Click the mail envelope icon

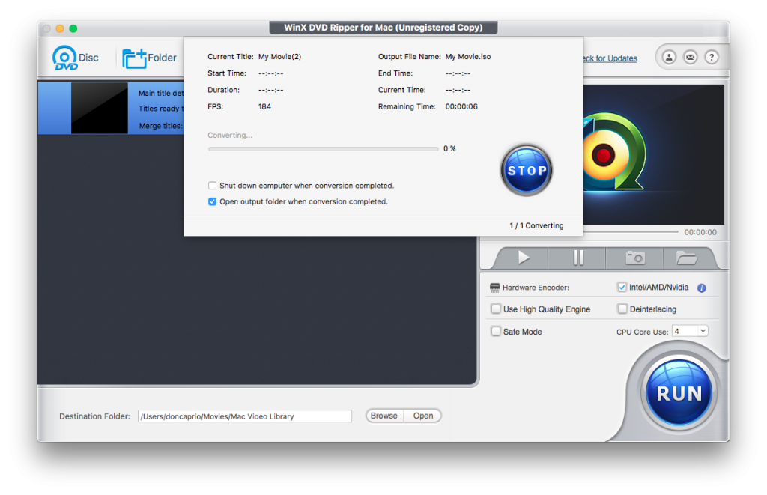click(690, 57)
